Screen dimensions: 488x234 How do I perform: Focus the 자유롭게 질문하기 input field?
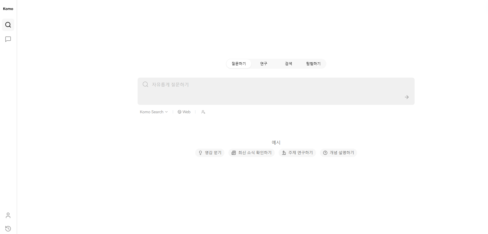pos(276,91)
